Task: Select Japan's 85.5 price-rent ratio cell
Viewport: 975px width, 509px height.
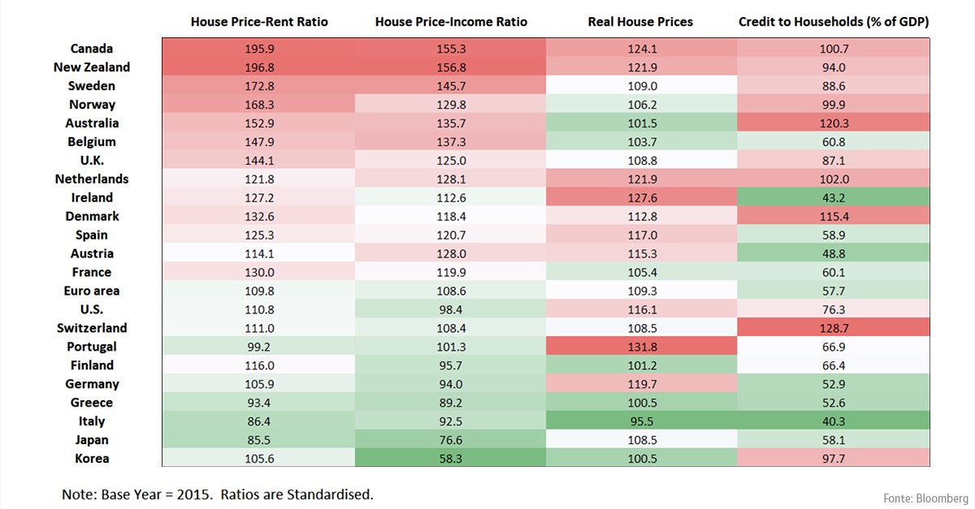Action: pos(259,440)
